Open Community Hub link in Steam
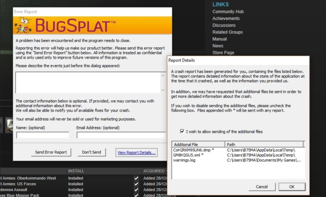Viewport: 326px width, 197px height. click(x=228, y=12)
